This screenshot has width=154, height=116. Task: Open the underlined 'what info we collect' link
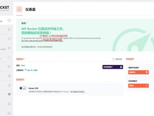click(x=78, y=92)
